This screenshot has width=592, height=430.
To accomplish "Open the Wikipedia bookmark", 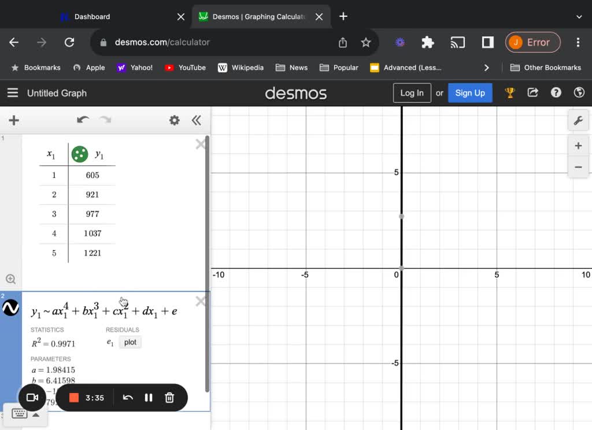I will [x=241, y=68].
